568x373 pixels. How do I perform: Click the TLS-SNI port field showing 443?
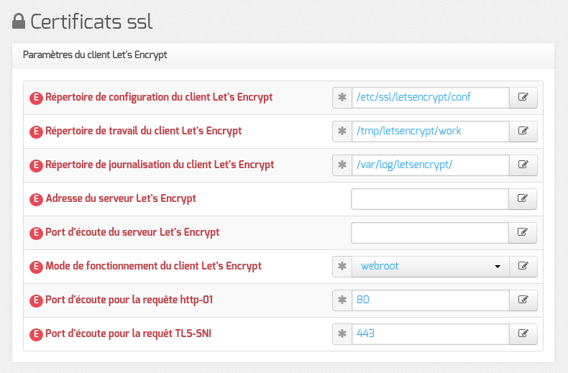431,334
